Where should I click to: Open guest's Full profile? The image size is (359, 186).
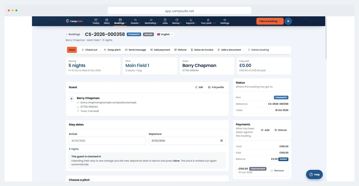[216, 87]
